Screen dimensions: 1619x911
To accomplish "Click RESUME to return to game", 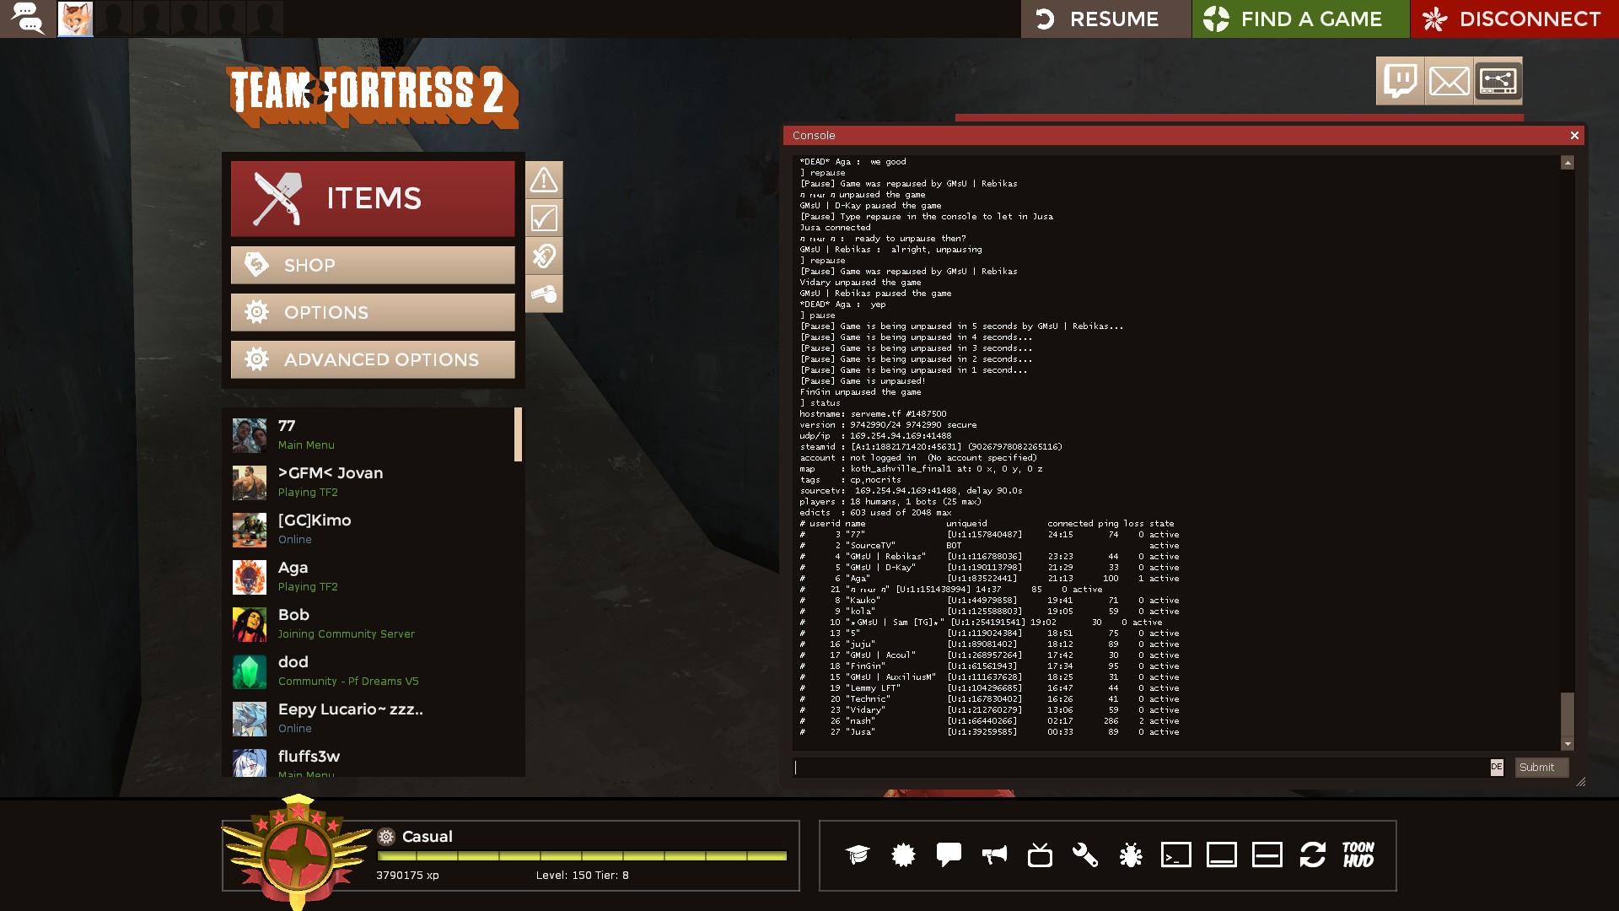I will (x=1105, y=19).
